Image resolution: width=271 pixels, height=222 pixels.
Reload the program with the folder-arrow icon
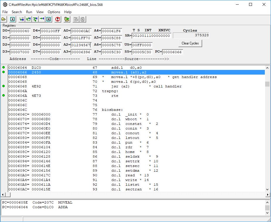67,19
